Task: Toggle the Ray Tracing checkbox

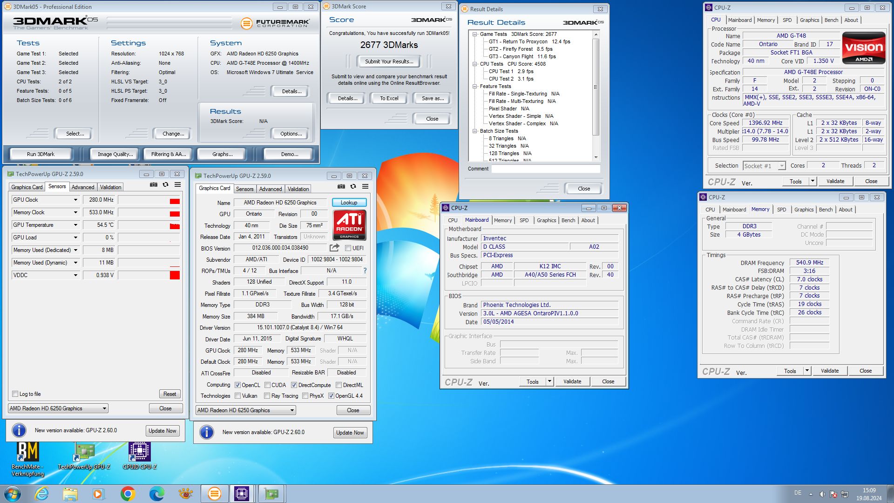Action: coord(267,396)
